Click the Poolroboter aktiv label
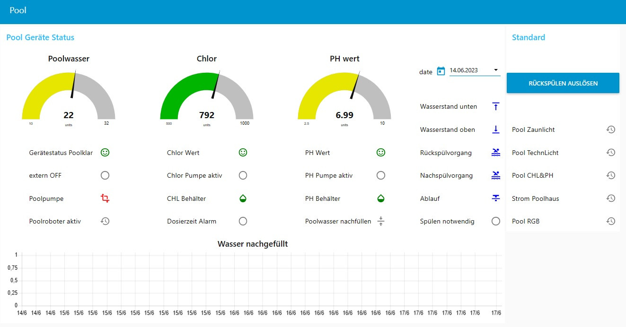 55,221
